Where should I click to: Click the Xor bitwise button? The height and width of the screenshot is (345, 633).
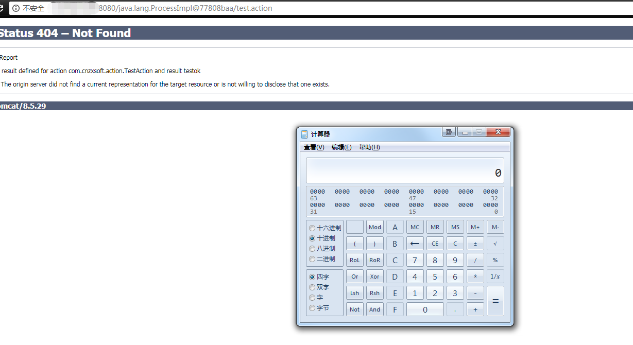point(375,277)
